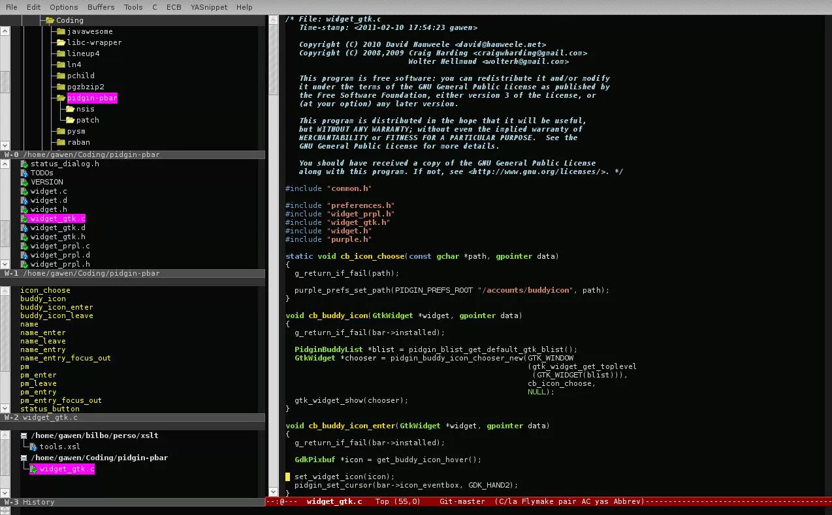The image size is (832, 515).
Task: Click the versioned file icon beside widget.c
Action: coord(24,191)
